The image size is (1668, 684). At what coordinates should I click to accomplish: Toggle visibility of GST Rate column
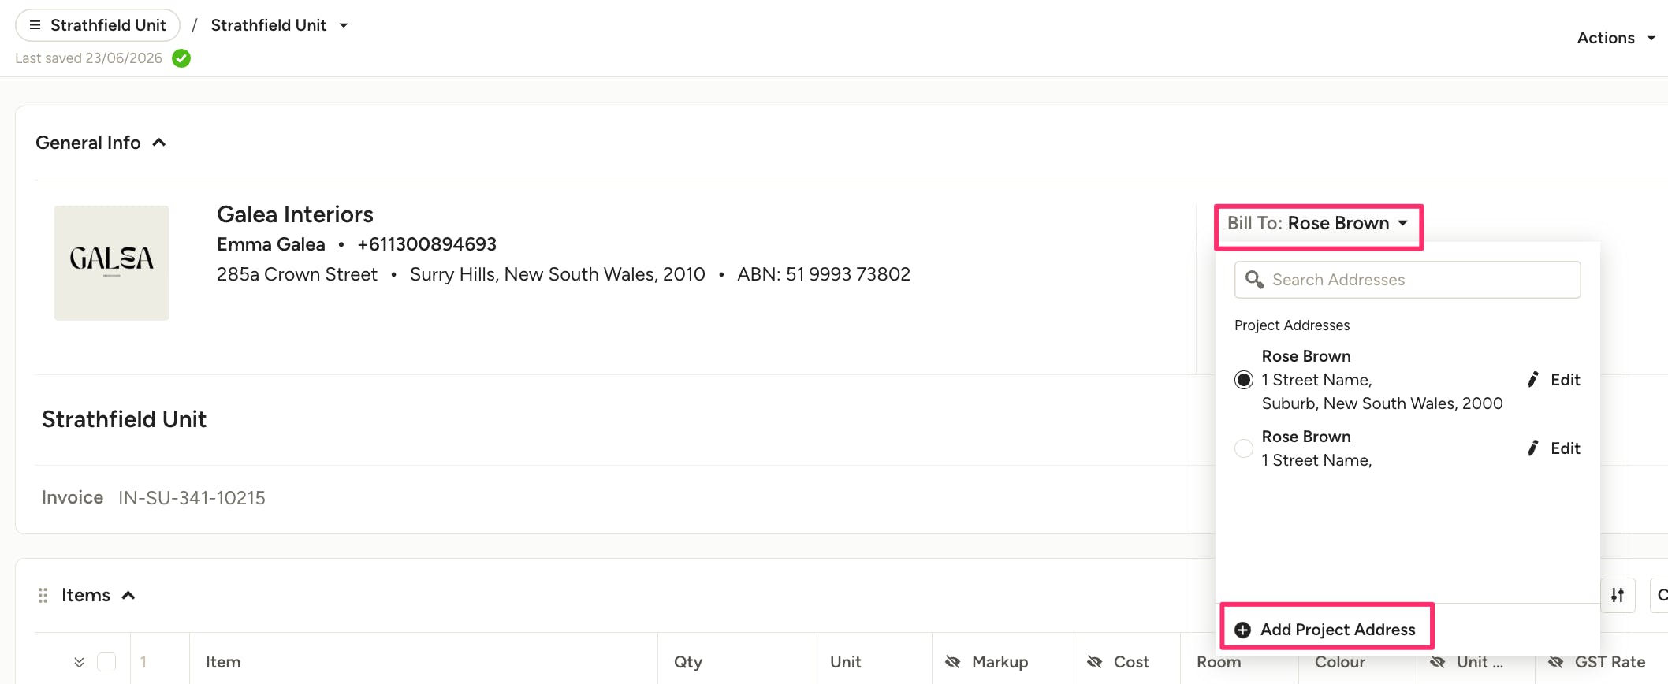[1555, 662]
